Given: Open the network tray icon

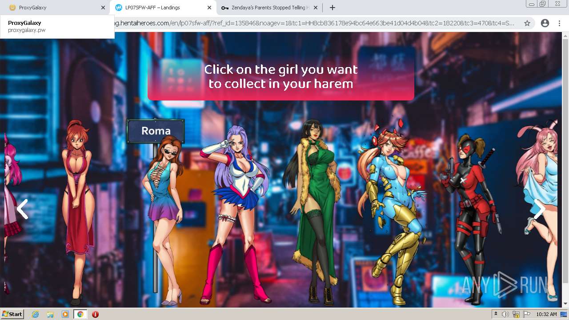Looking at the screenshot, I should click(x=516, y=314).
